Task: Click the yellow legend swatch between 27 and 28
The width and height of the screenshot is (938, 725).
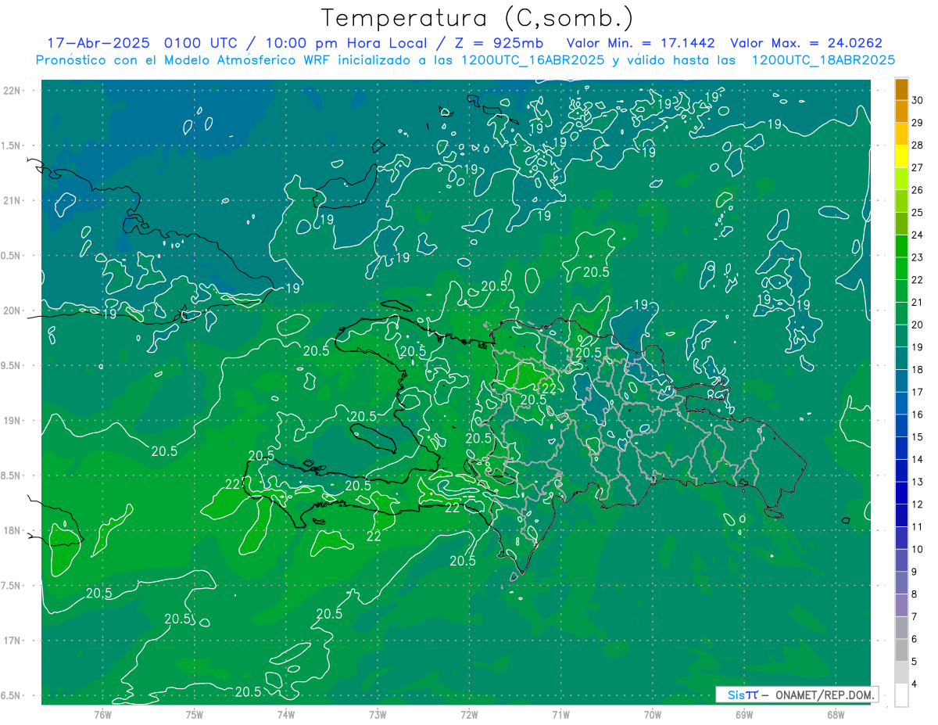Action: (x=901, y=156)
